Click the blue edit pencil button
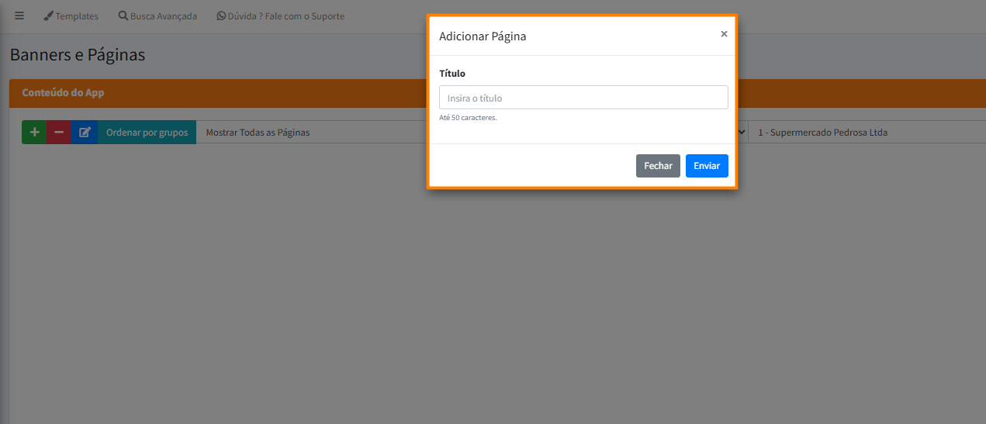The width and height of the screenshot is (986, 424). pyautogui.click(x=85, y=133)
